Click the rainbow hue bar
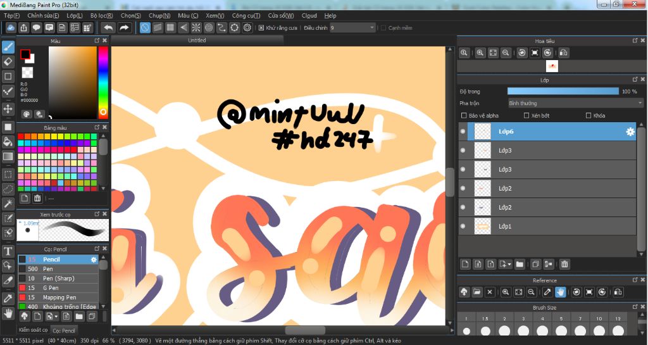648x345 pixels. click(x=103, y=83)
